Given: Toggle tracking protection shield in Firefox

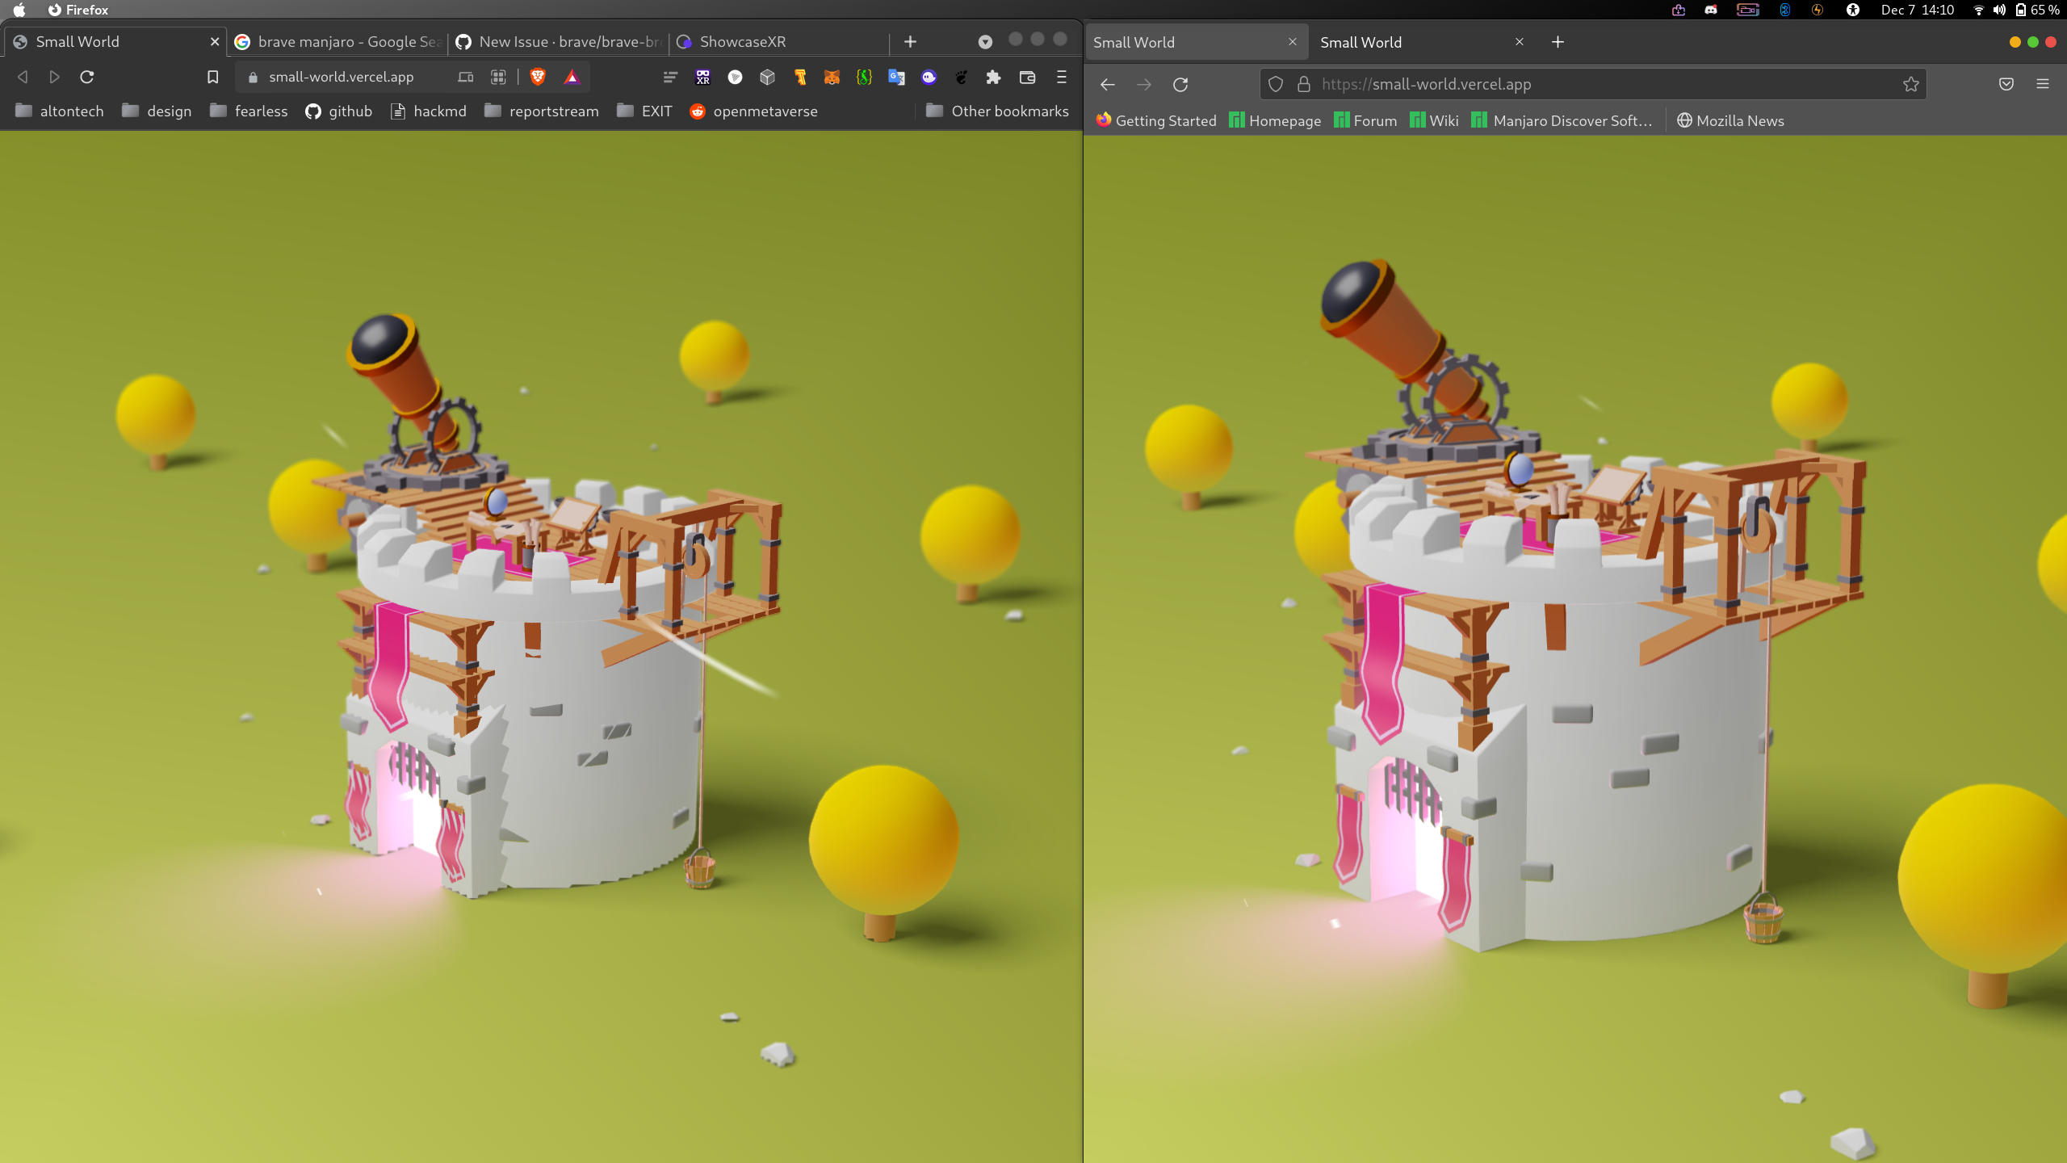Looking at the screenshot, I should click(1276, 84).
